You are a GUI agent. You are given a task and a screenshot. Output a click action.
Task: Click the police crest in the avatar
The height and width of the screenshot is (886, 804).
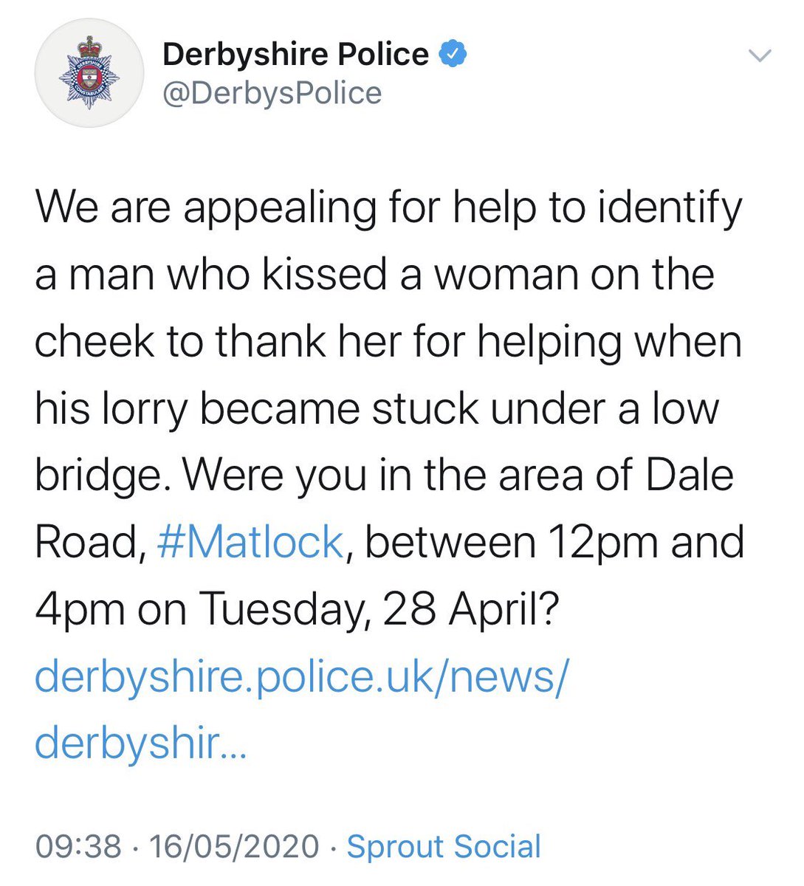click(x=89, y=74)
